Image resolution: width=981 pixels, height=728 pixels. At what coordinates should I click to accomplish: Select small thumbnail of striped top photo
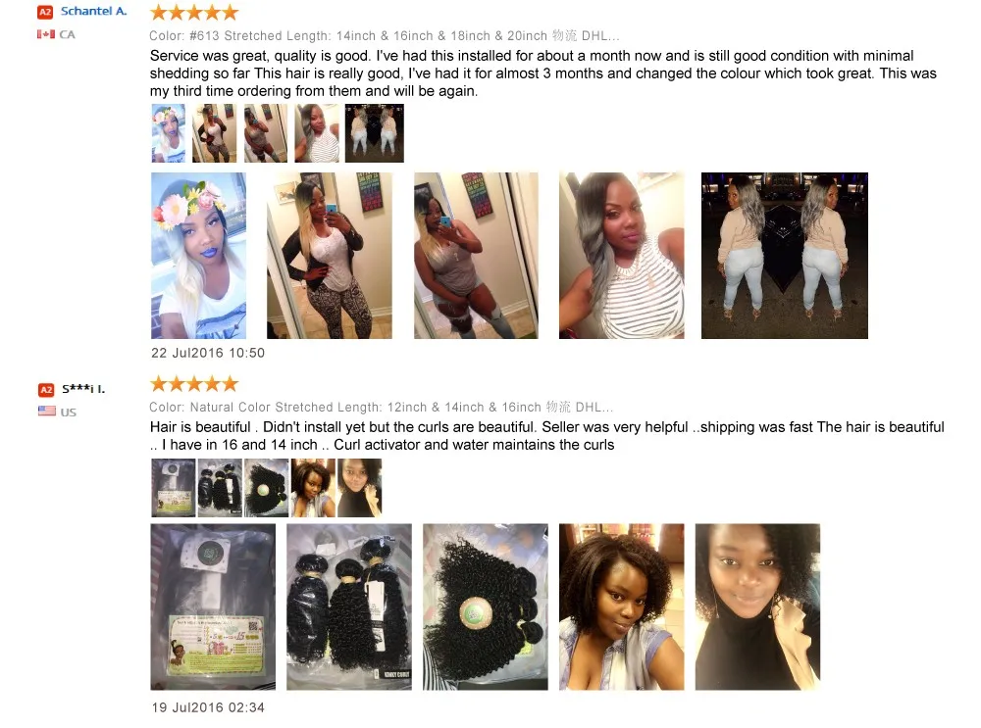[x=317, y=133]
